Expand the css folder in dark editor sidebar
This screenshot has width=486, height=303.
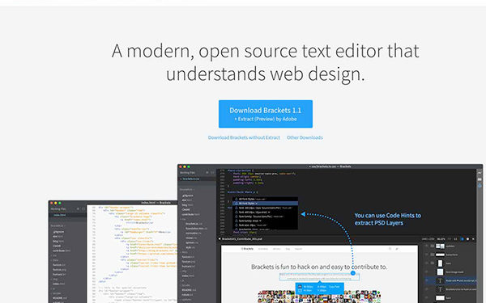click(x=184, y=219)
